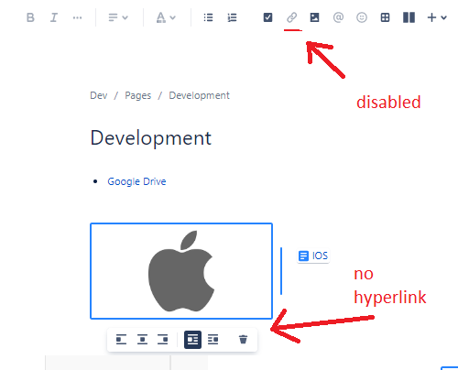Select wrap right image layout
458x370 pixels.
pos(213,340)
